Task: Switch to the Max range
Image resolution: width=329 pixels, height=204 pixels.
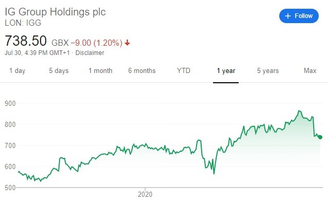Action: pos(310,71)
